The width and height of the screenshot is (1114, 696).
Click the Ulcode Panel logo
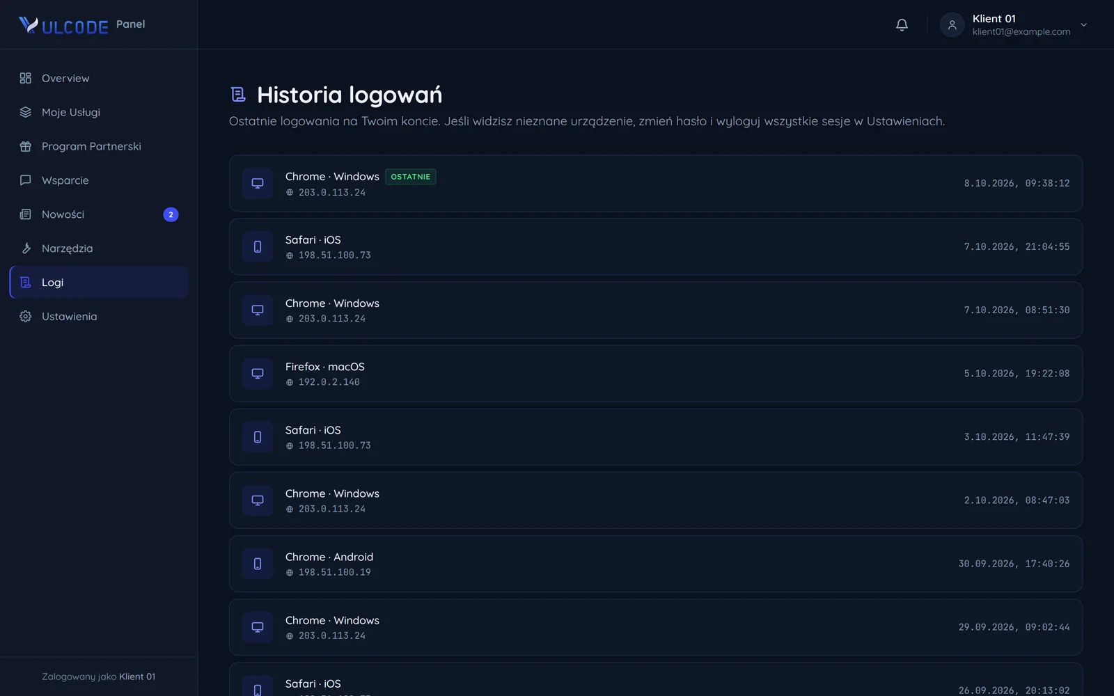(81, 25)
